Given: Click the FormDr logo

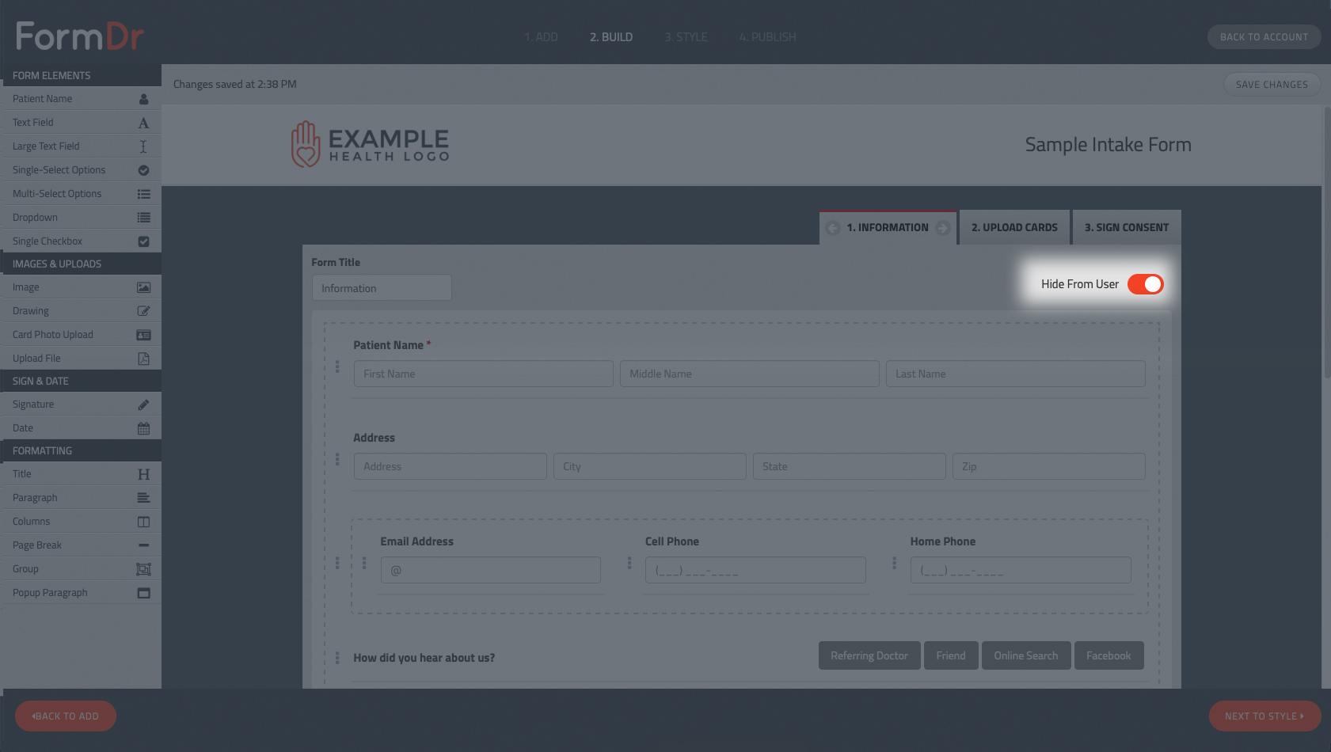Looking at the screenshot, I should [x=80, y=36].
